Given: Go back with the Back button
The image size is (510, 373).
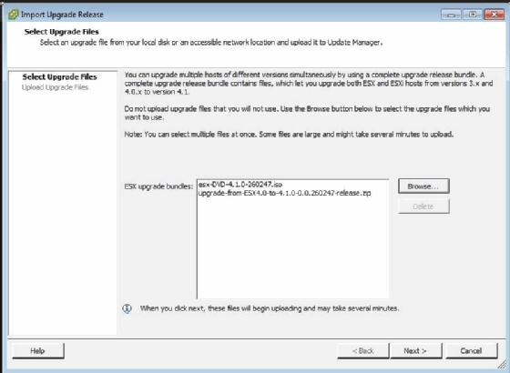Looking at the screenshot, I should pos(363,351).
